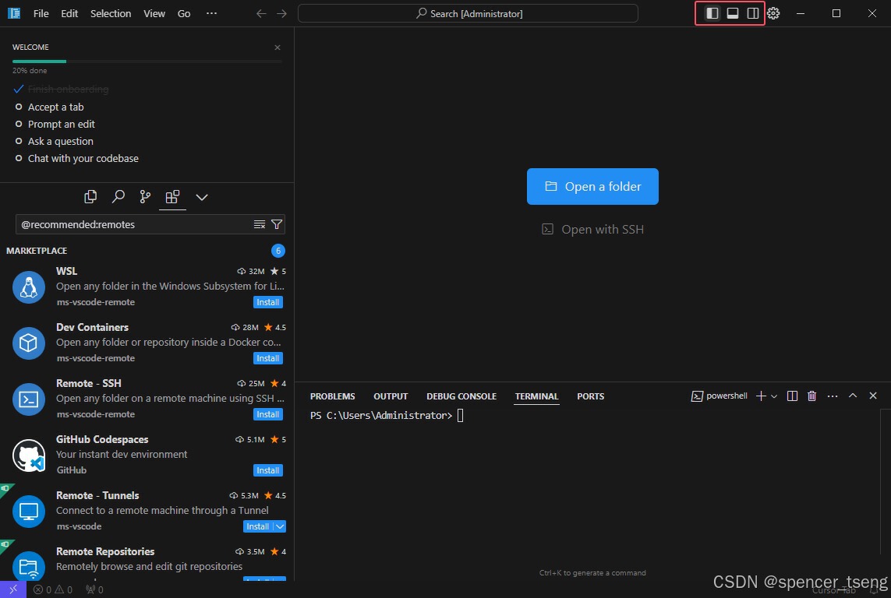Go forward using right arrow
Screen dimensions: 891x598
click(x=282, y=13)
